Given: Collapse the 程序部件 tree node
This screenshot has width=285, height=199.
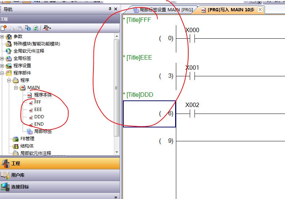Looking at the screenshot, I should 2,73.
